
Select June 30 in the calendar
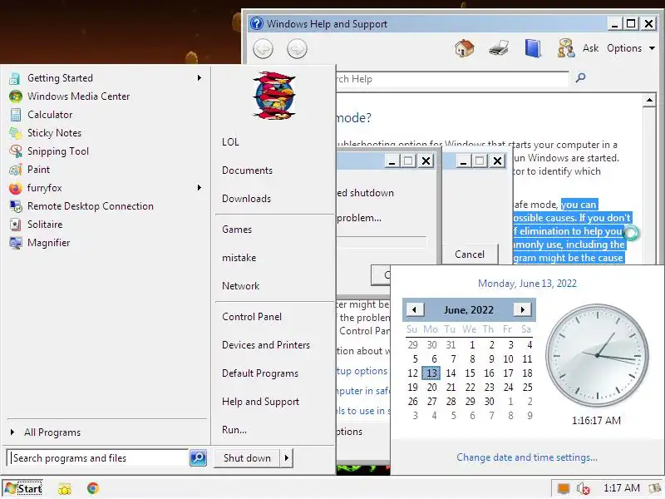pos(489,402)
